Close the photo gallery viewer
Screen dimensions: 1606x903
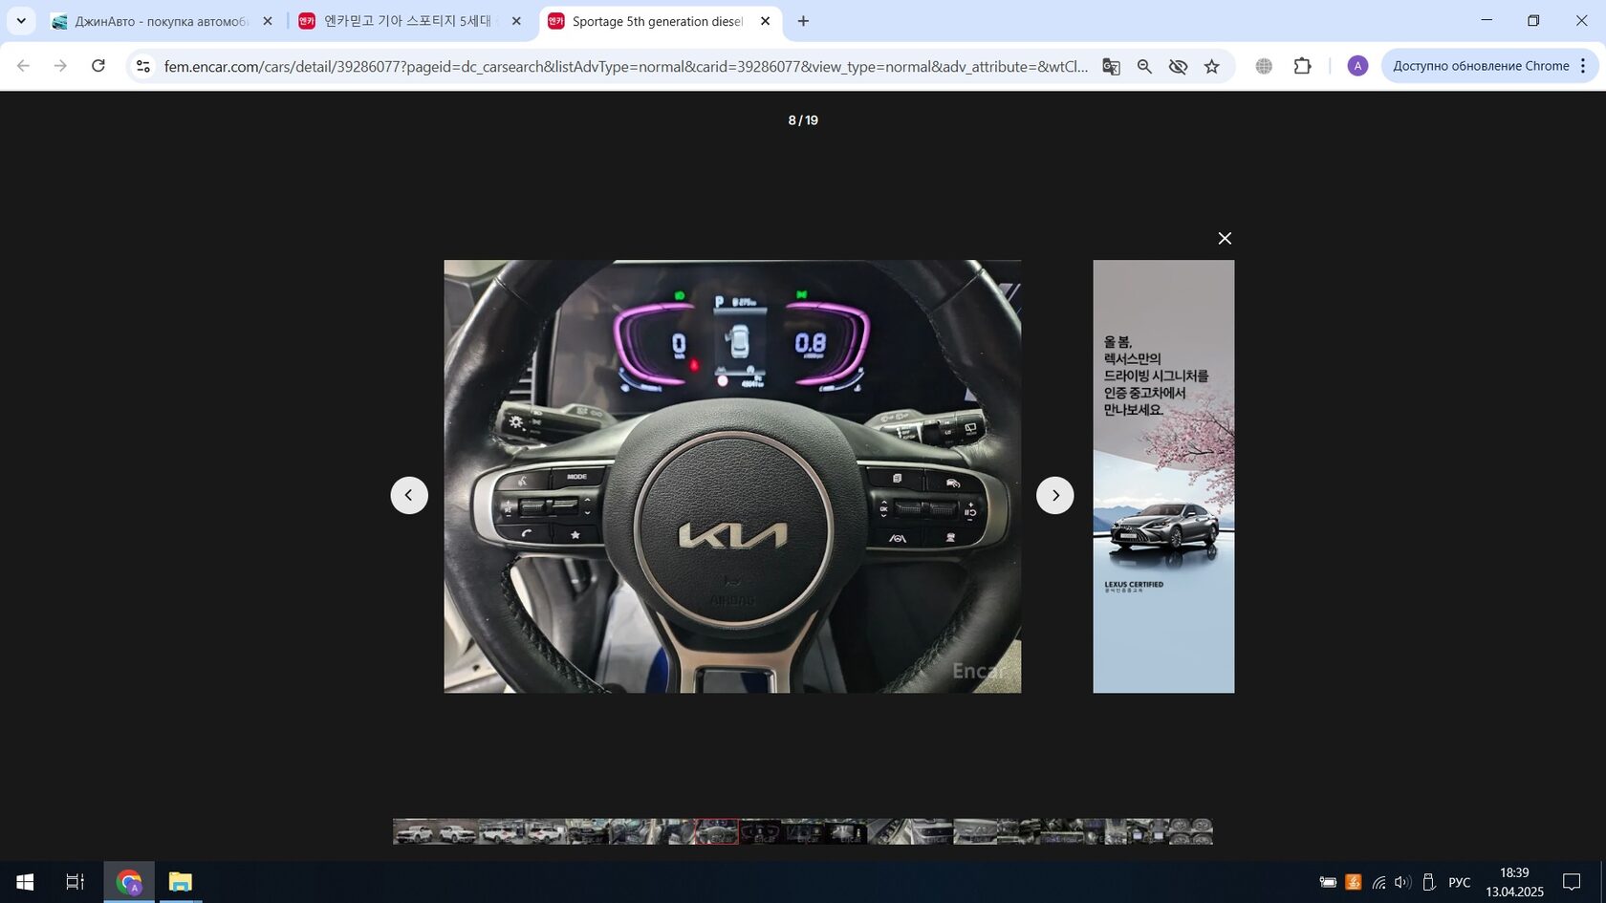click(x=1225, y=238)
